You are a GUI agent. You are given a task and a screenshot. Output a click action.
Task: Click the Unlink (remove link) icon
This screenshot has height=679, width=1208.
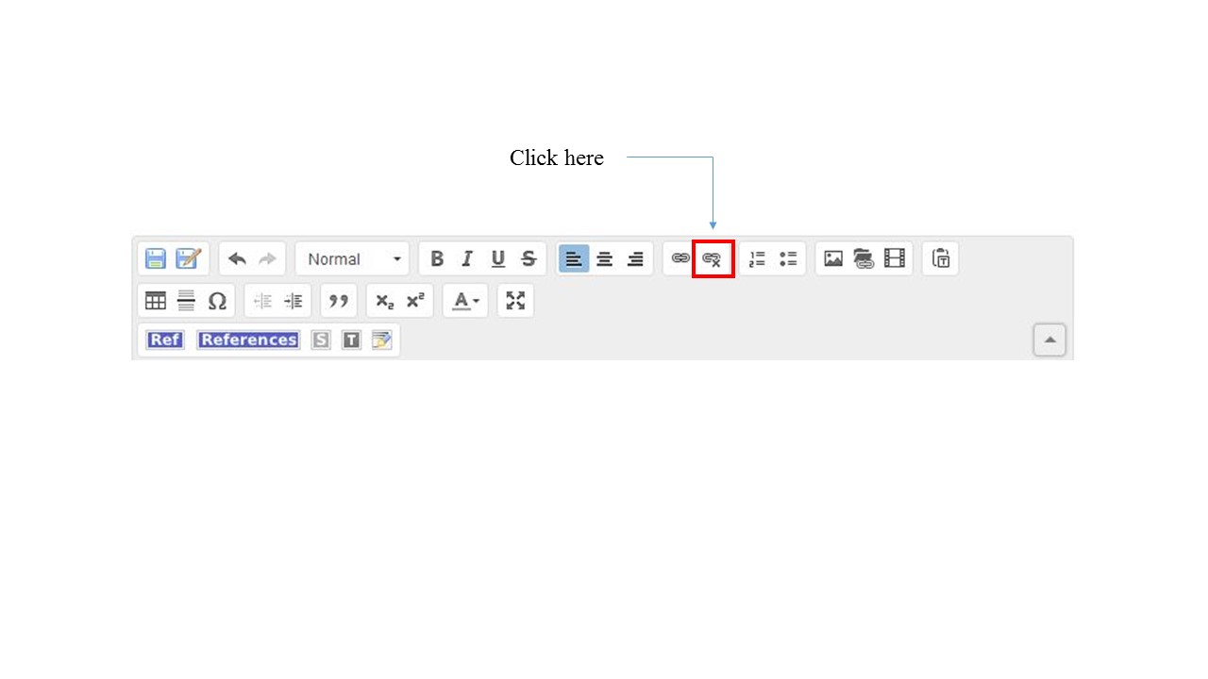(713, 259)
